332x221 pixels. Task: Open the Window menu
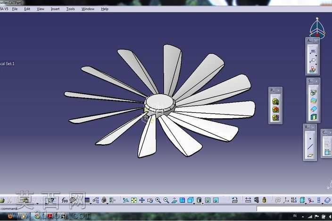tap(88, 9)
